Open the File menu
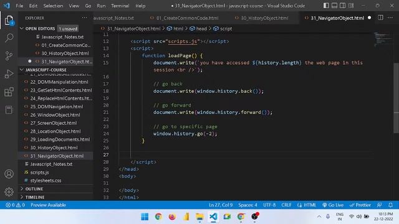399x224 pixels. coord(19,6)
